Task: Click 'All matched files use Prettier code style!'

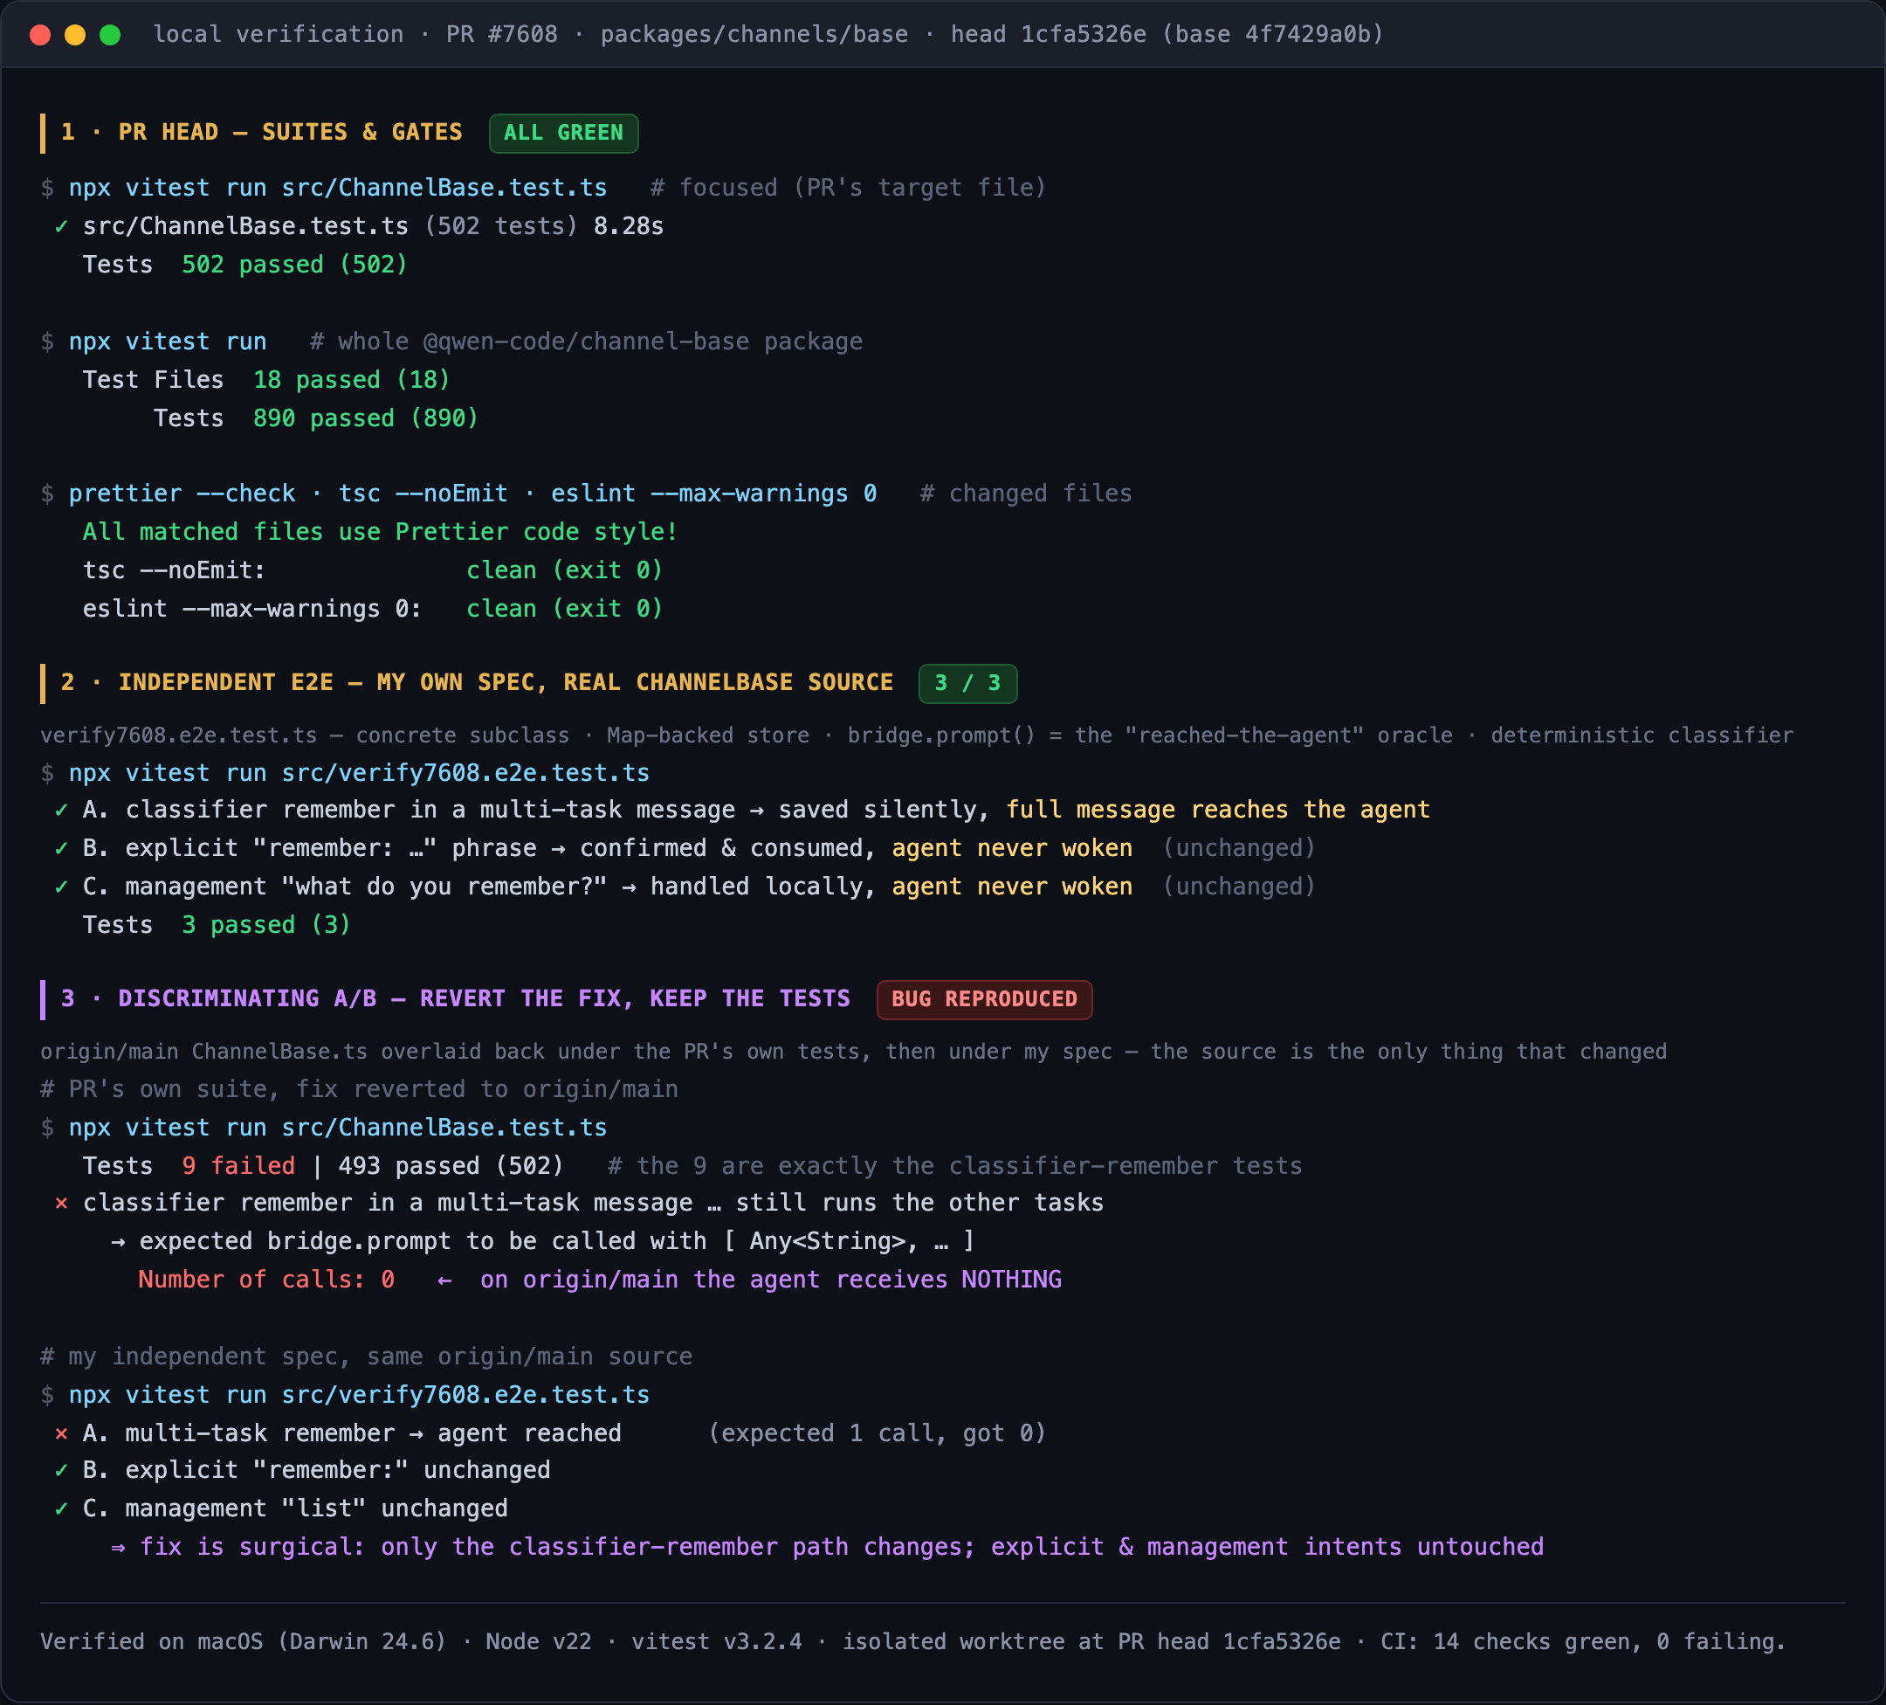Action: tap(380, 533)
